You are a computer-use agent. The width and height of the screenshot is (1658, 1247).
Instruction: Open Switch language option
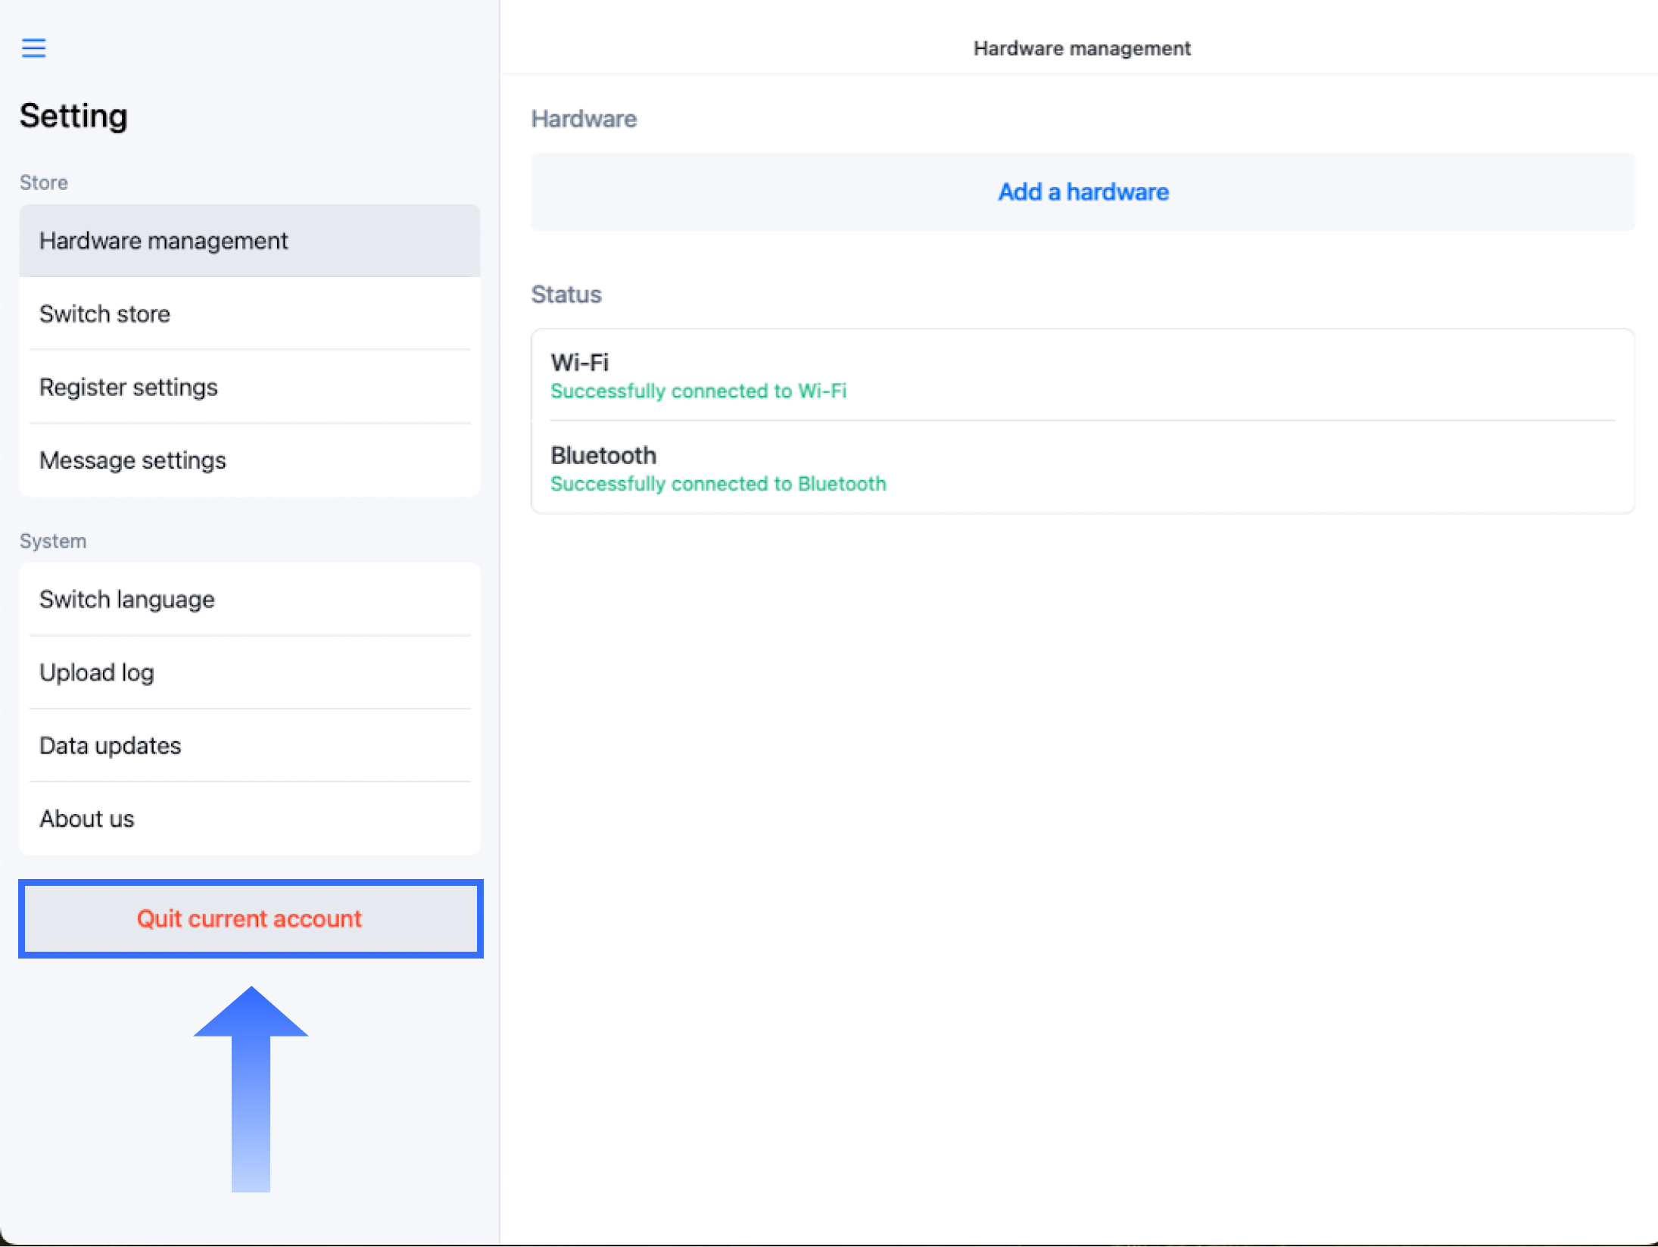[x=249, y=599]
